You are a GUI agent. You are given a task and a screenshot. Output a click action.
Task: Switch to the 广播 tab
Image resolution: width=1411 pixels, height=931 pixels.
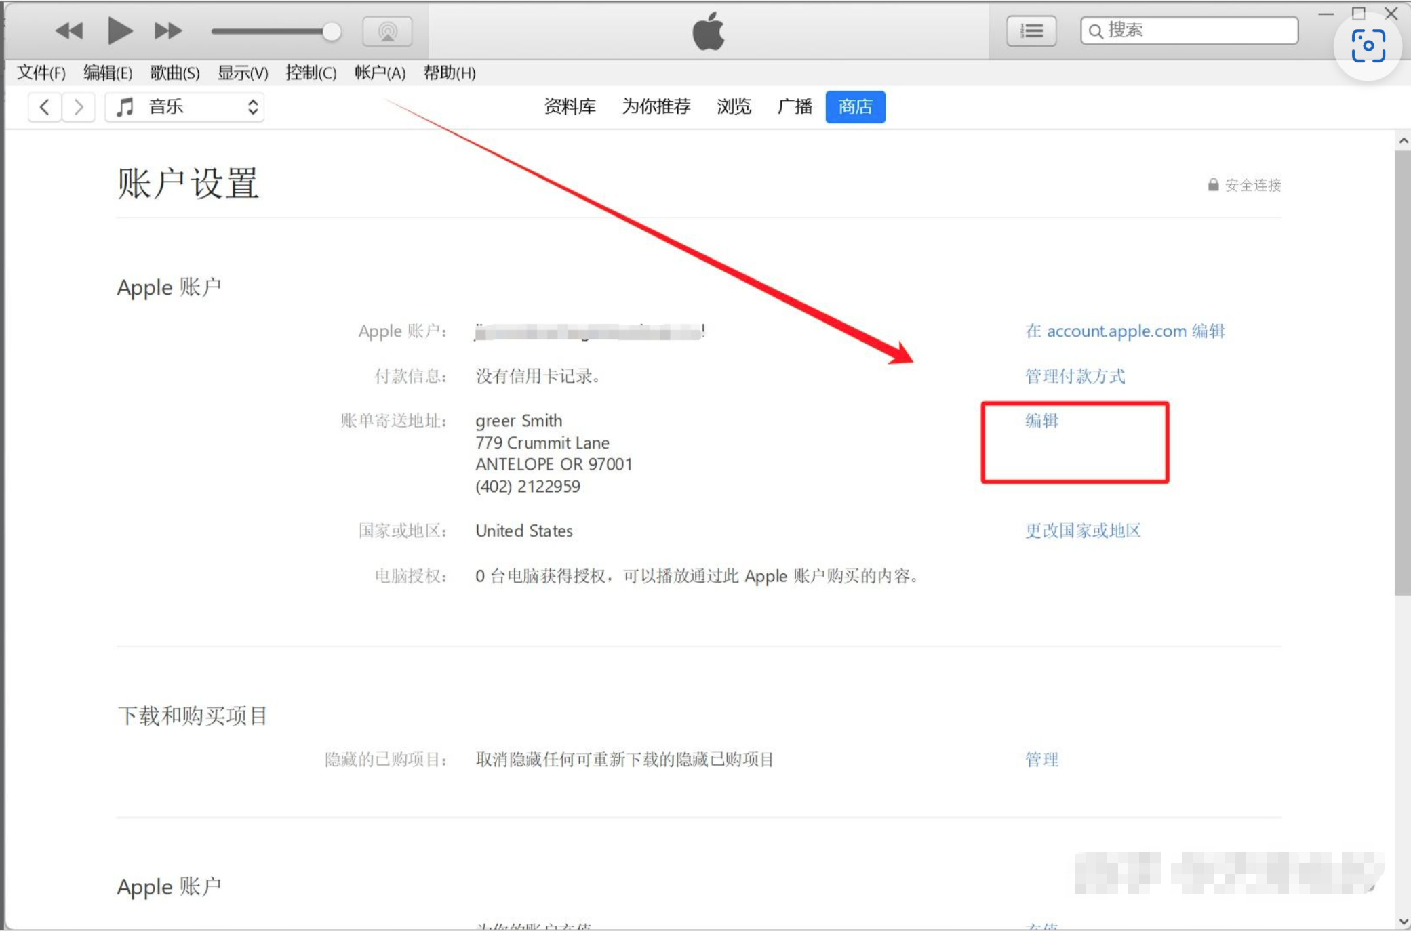coord(795,107)
